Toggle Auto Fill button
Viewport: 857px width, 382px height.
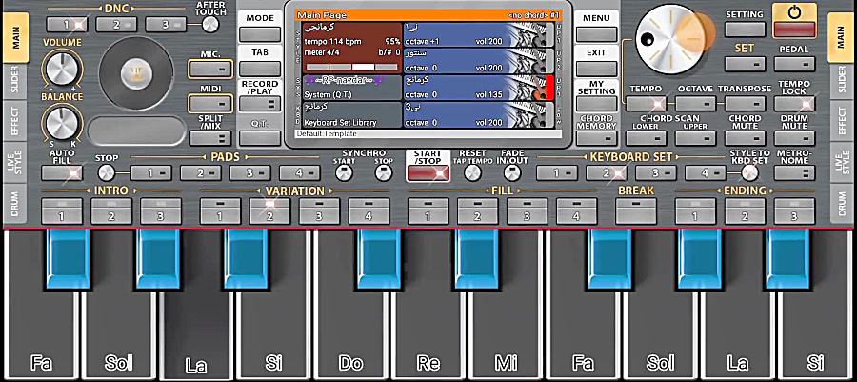click(62, 173)
